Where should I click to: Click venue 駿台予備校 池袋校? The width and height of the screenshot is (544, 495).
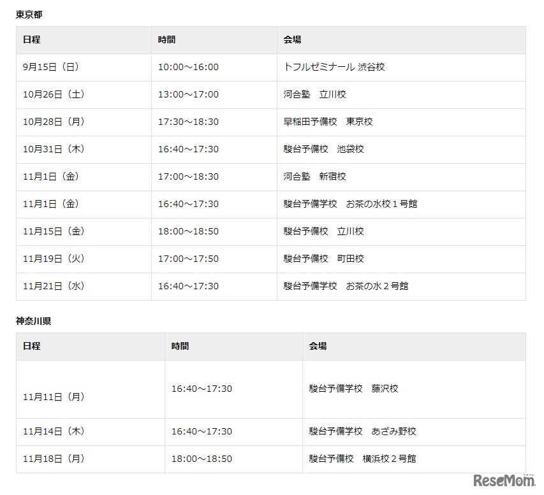[323, 149]
